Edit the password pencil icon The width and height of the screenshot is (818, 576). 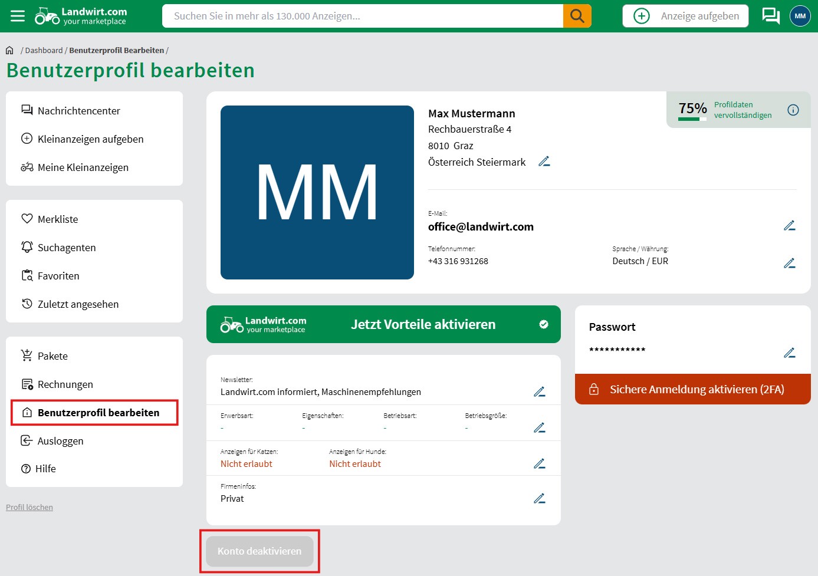pyautogui.click(x=789, y=353)
